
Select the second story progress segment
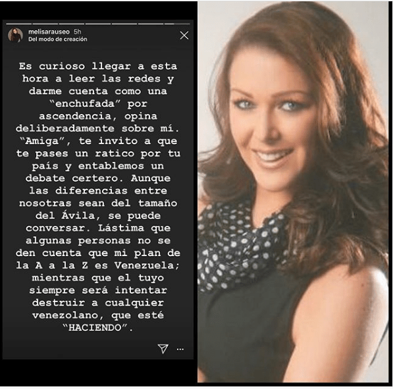point(45,24)
